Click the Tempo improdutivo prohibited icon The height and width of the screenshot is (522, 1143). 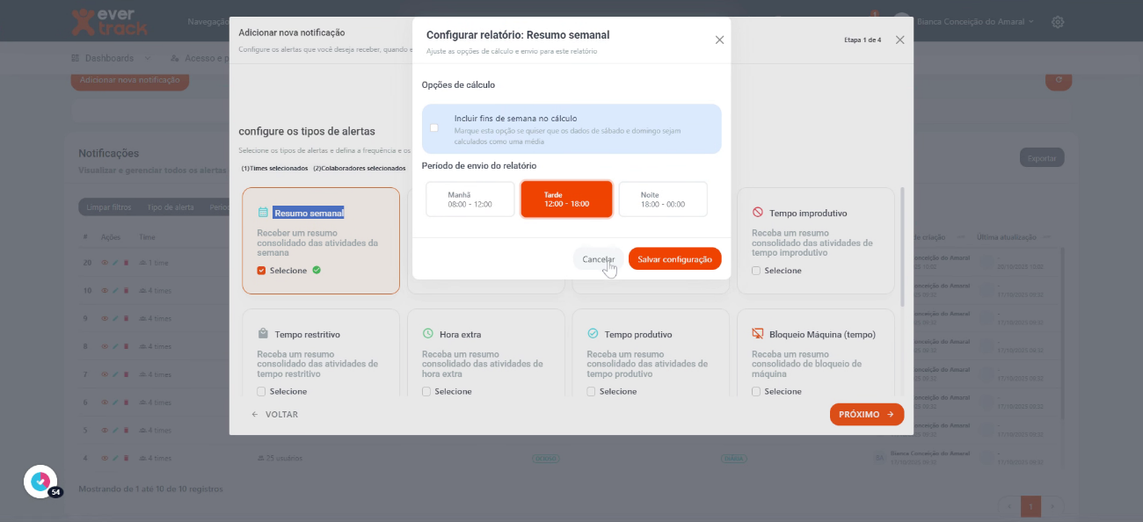[x=757, y=213]
